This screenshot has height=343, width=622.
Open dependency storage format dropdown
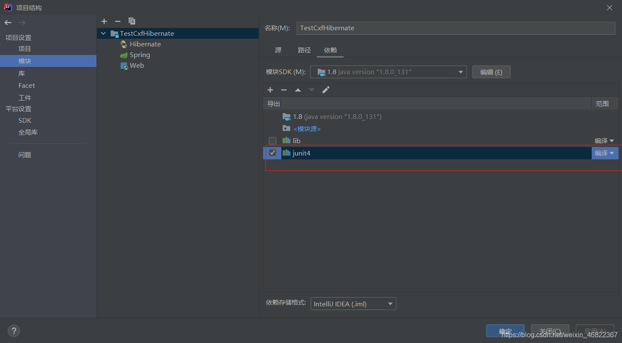pyautogui.click(x=353, y=304)
